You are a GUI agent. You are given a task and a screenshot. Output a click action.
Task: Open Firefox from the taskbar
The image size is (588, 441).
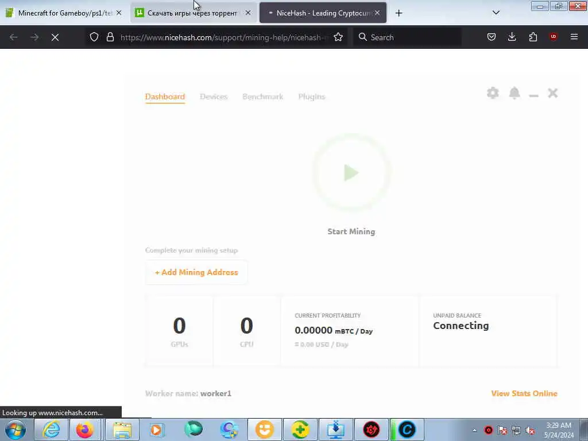85,430
